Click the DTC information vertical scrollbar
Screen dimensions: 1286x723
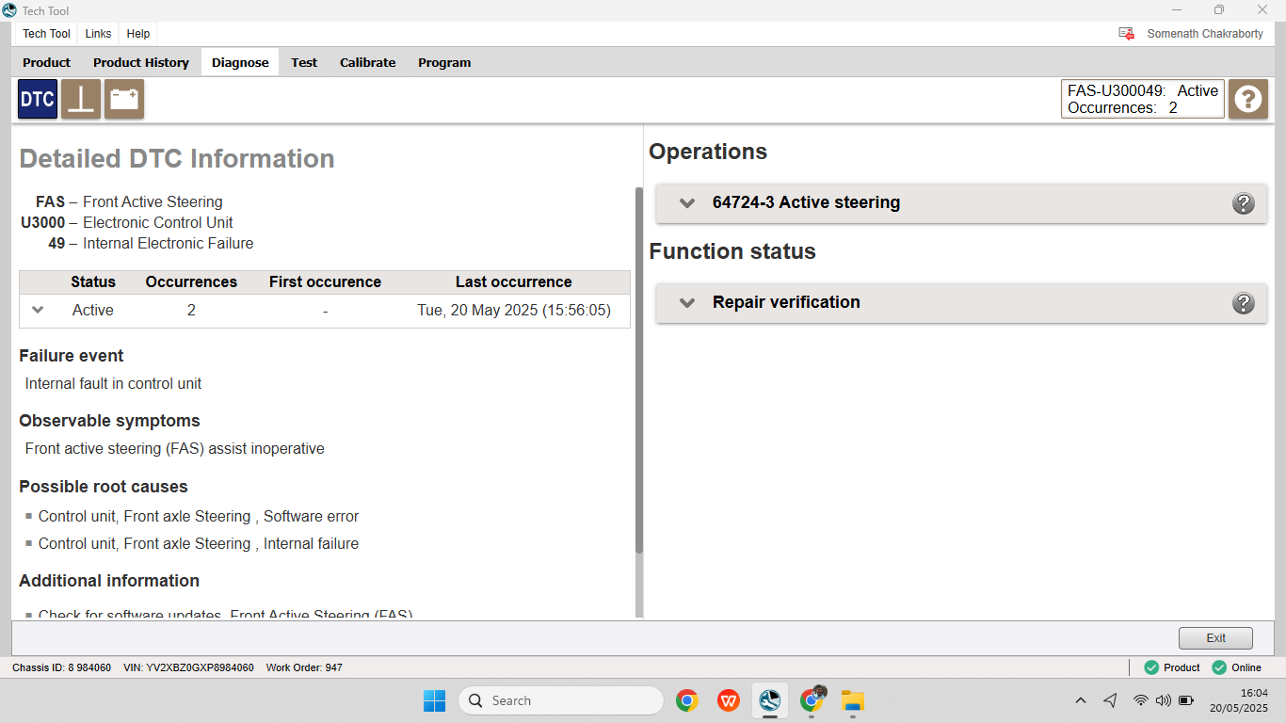[639, 370]
